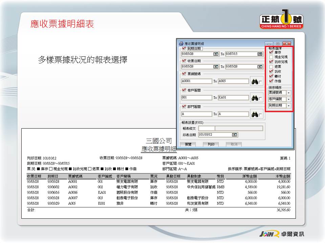The image size is (325, 243).
Task: Open calendar for 到期日期 end date
Action: (260, 54)
